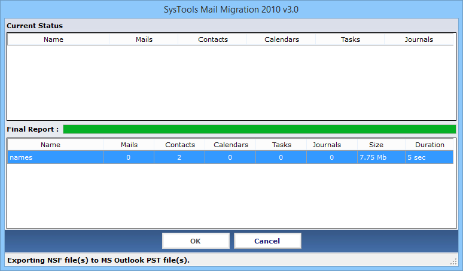The image size is (463, 271).
Task: Sort by Name in Final Report table
Action: coord(55,145)
